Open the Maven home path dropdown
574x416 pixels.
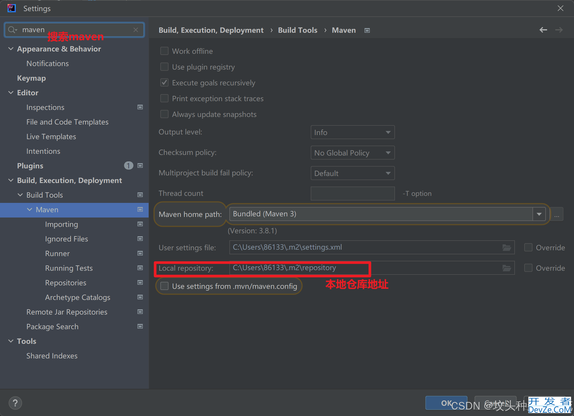point(540,214)
